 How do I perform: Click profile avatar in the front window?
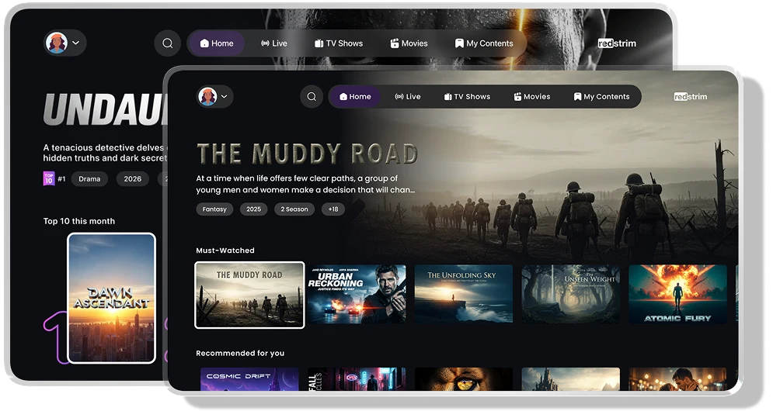207,96
